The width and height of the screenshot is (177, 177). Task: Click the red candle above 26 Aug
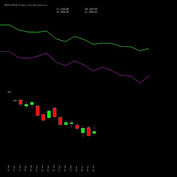point(55,112)
